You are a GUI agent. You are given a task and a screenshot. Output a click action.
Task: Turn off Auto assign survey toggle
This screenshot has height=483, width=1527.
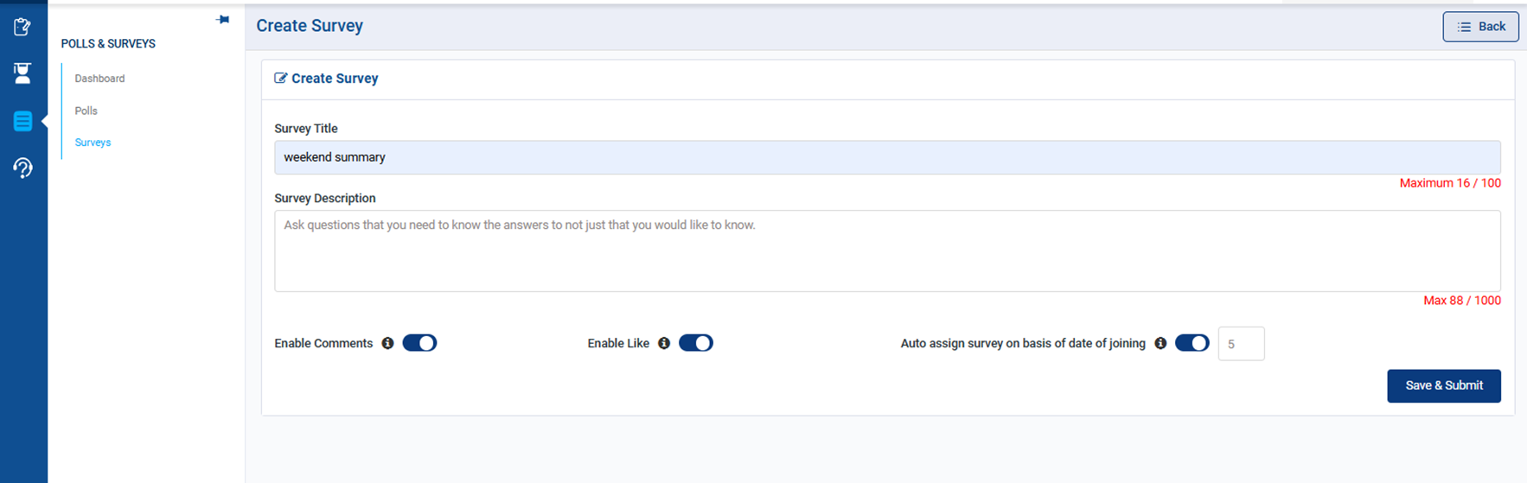tap(1192, 343)
